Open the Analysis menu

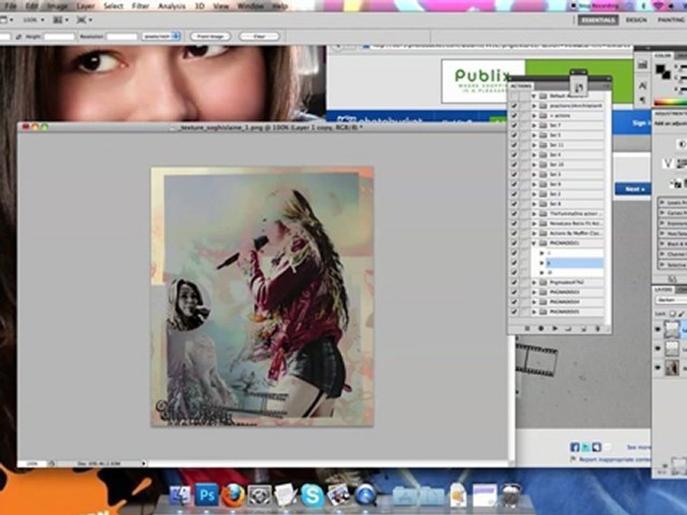click(x=171, y=6)
